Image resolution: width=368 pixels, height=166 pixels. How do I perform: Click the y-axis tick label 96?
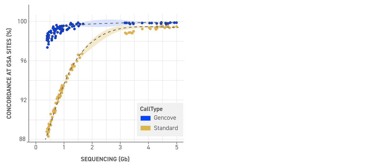tap(23, 61)
